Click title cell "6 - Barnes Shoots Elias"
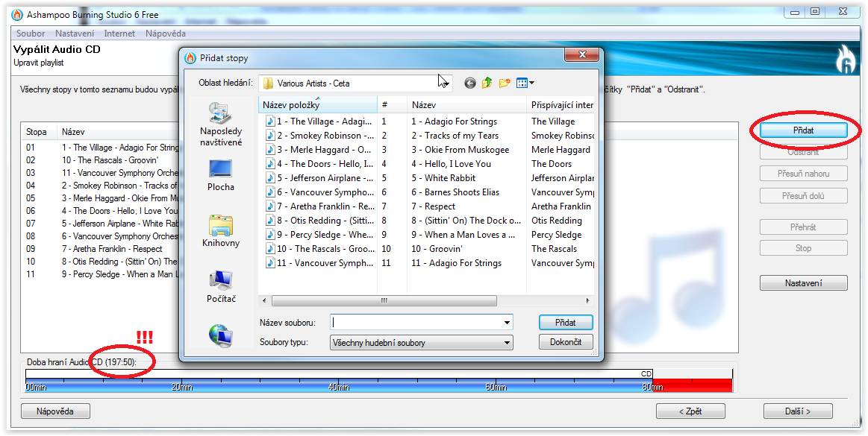The image size is (868, 436). (455, 192)
